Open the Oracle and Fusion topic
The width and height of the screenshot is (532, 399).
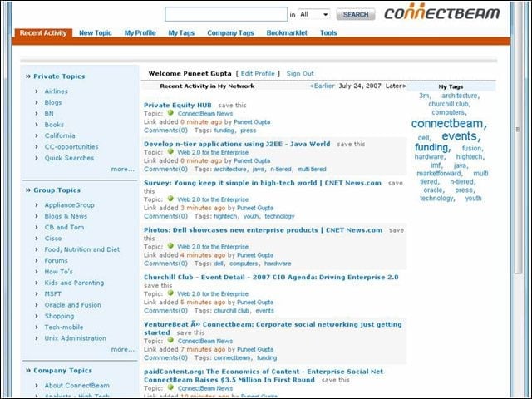(73, 305)
